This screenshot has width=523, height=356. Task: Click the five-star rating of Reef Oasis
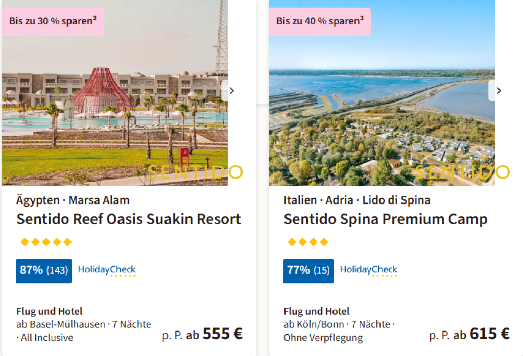pos(46,242)
